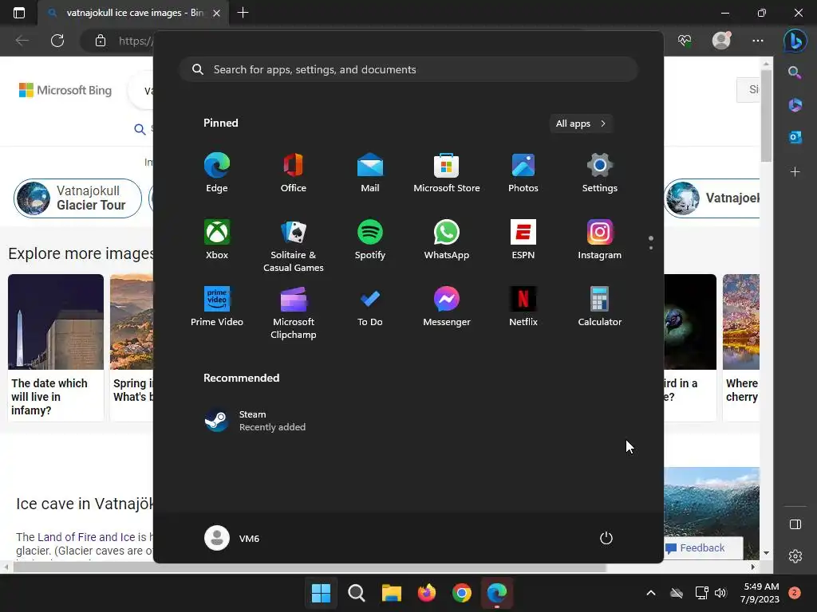
Task: Open the Prime Video app
Action: pos(217,307)
